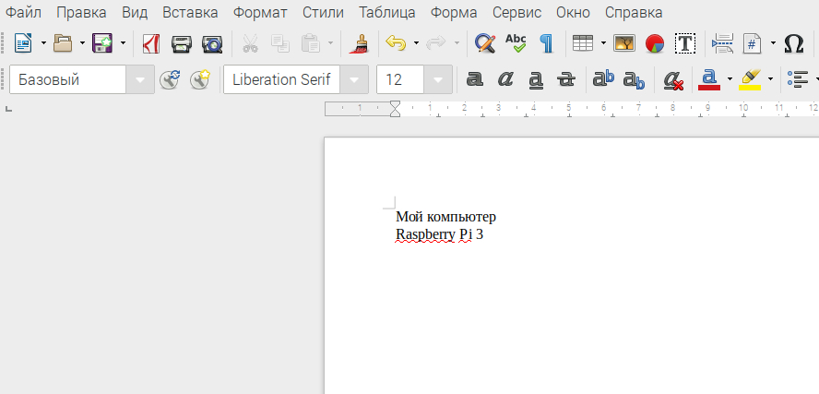Expand the save options dropdown arrow
Screen dimensions: 819x394
123,42
